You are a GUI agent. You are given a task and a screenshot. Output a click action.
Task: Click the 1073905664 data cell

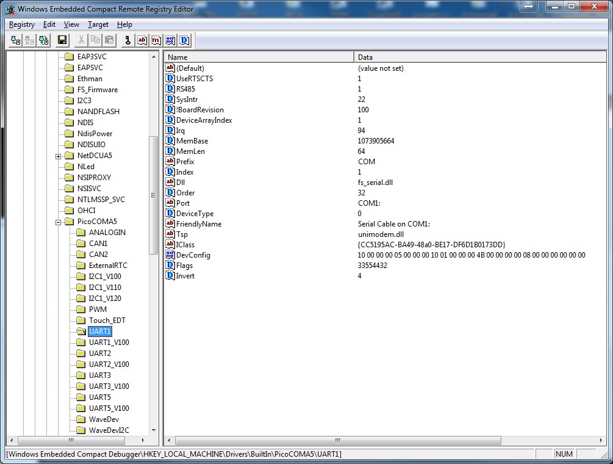coord(376,141)
